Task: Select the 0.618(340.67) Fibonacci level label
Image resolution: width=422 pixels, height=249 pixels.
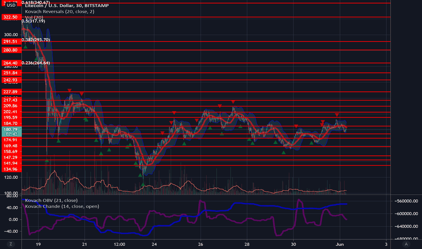Action: pyautogui.click(x=35, y=2)
